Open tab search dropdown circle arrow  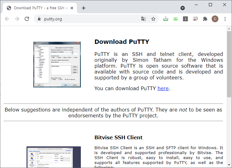click(x=183, y=8)
